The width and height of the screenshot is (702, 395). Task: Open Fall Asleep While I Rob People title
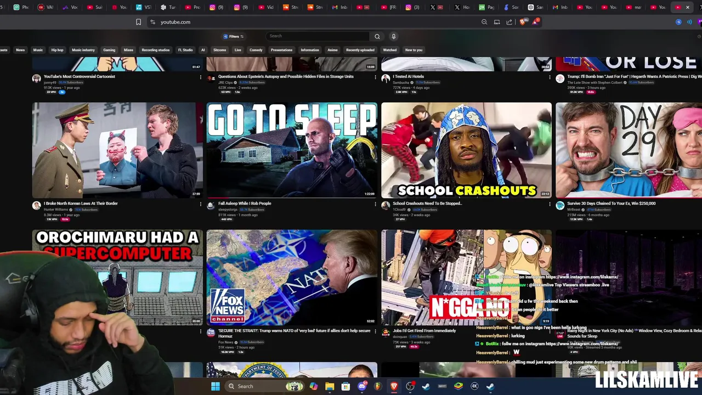point(245,204)
